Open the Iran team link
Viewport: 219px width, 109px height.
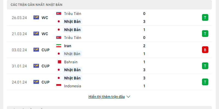click(68, 46)
